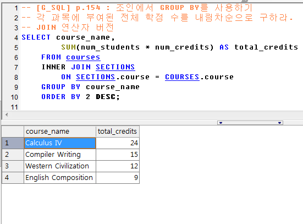Click line number 10 in the editor gutter
The height and width of the screenshot is (224, 303).
click(14, 97)
